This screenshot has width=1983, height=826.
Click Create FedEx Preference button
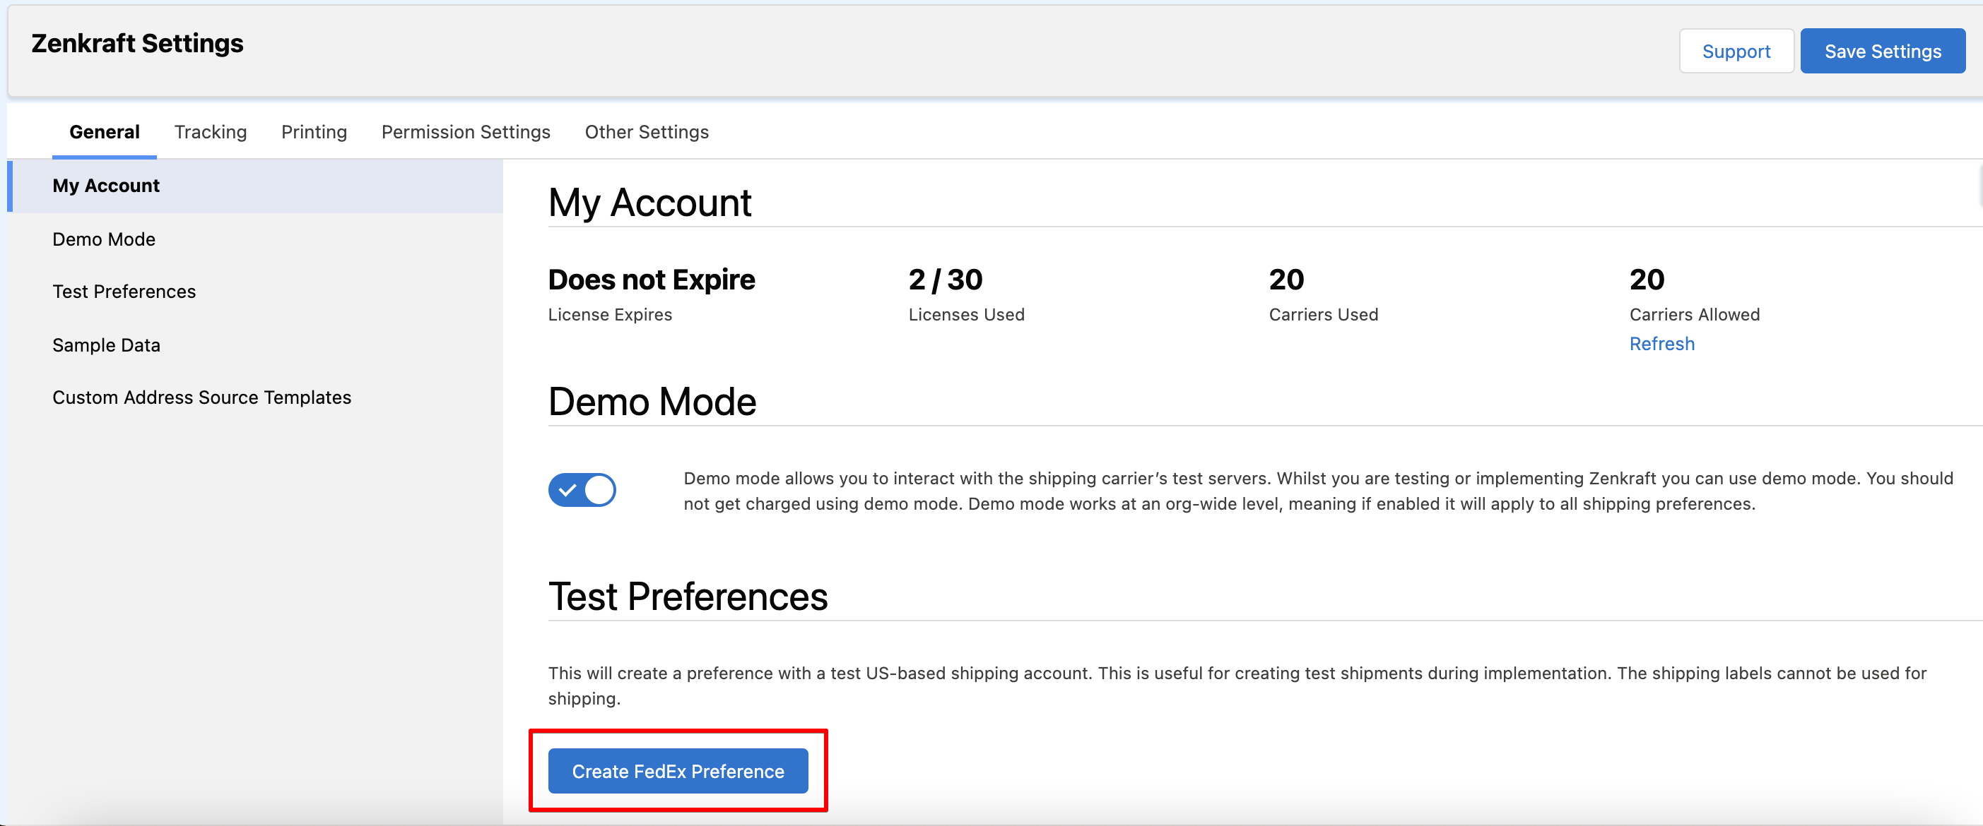678,771
